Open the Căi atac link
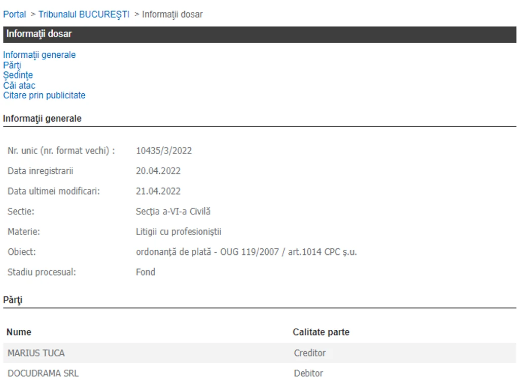This screenshot has width=528, height=380. (x=19, y=86)
